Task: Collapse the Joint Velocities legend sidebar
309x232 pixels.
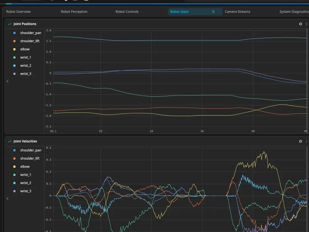Action: click(7, 198)
